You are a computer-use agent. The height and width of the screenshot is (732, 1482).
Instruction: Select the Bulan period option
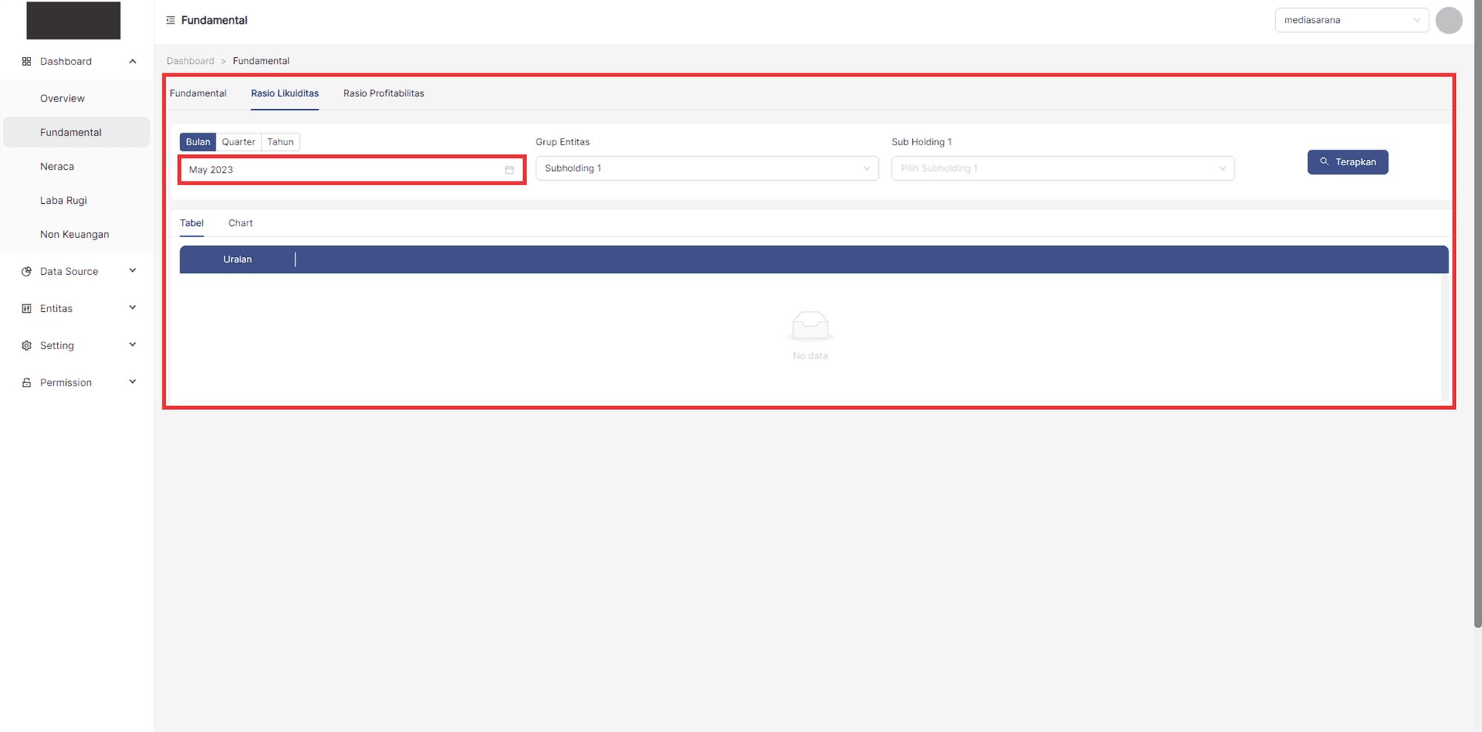[198, 142]
